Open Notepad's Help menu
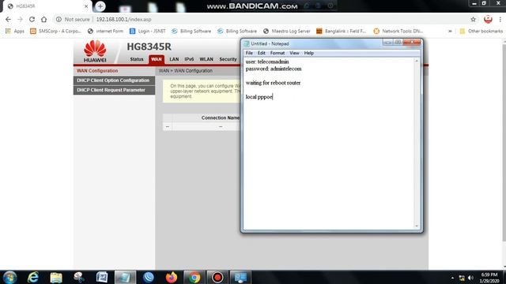506x284 pixels. (309, 53)
